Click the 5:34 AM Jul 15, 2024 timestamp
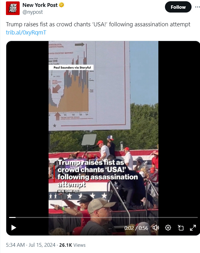 click(x=31, y=245)
